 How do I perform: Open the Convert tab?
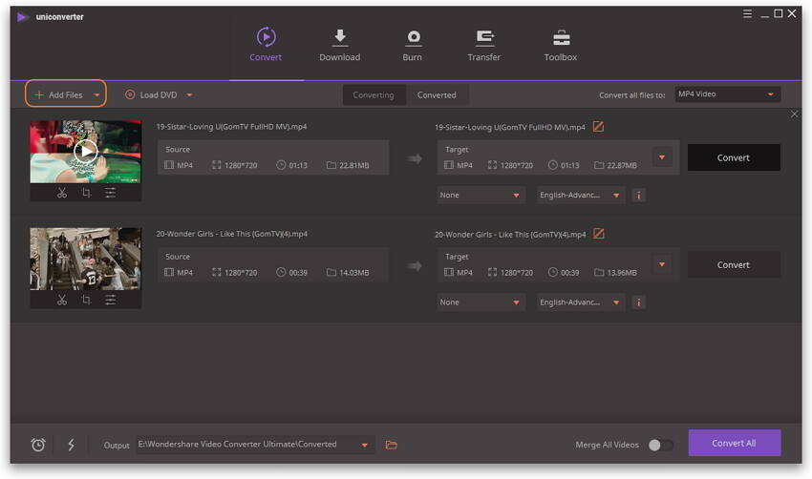pos(266,45)
